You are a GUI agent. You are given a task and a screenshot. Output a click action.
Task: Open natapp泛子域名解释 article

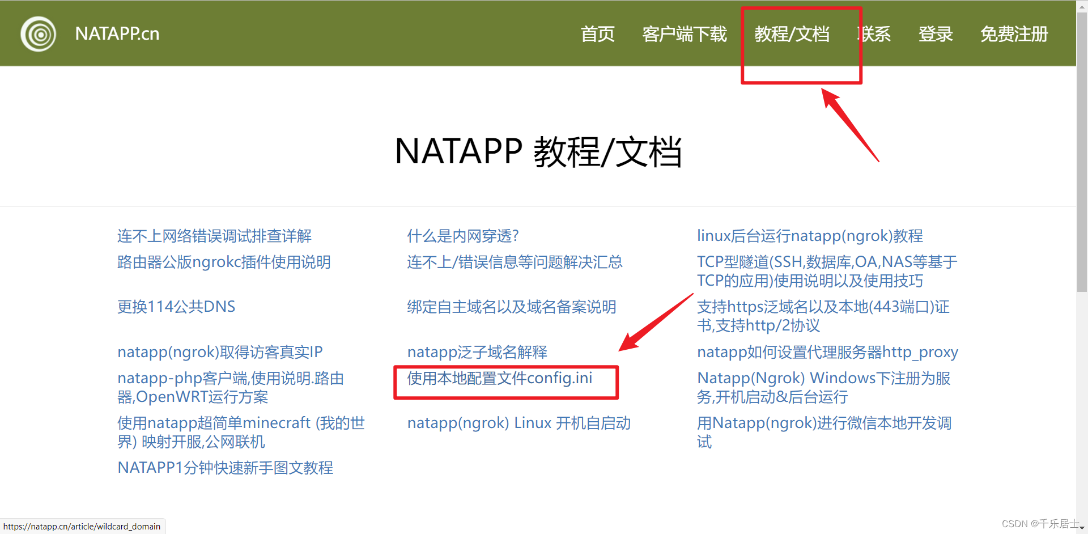[477, 352]
